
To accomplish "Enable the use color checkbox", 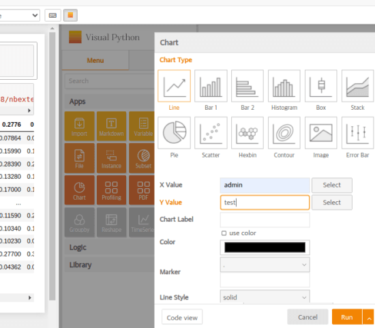I will [224, 233].
